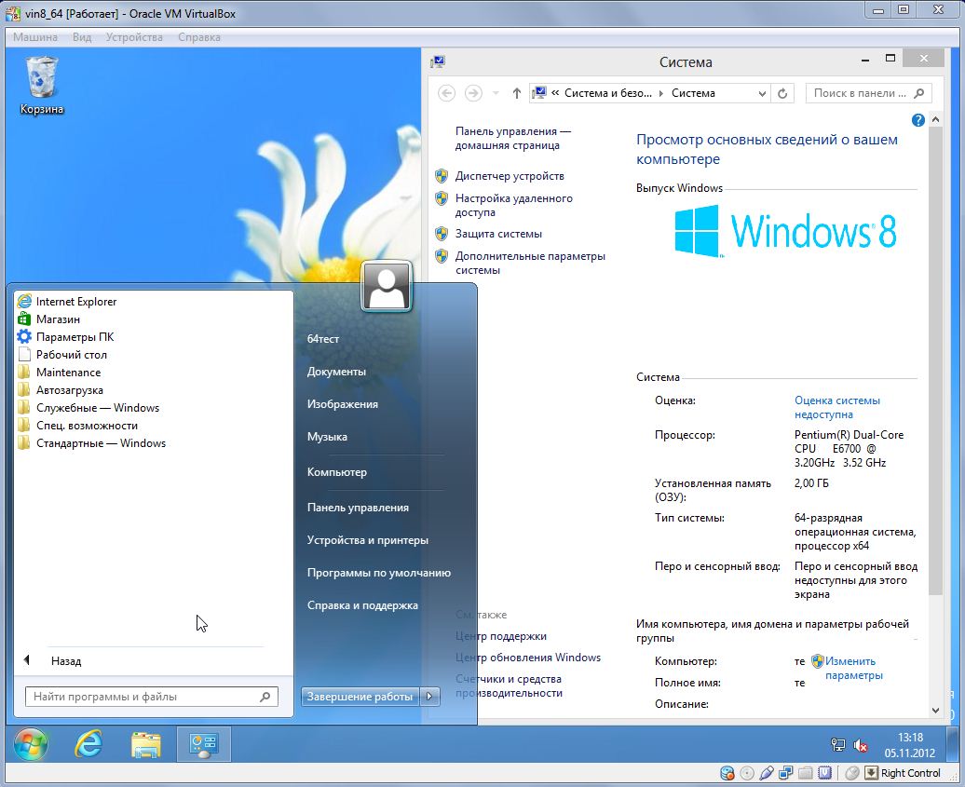Viewport: 965px width, 787px height.
Task: Open VirtualBox Устройства menu
Action: click(134, 37)
